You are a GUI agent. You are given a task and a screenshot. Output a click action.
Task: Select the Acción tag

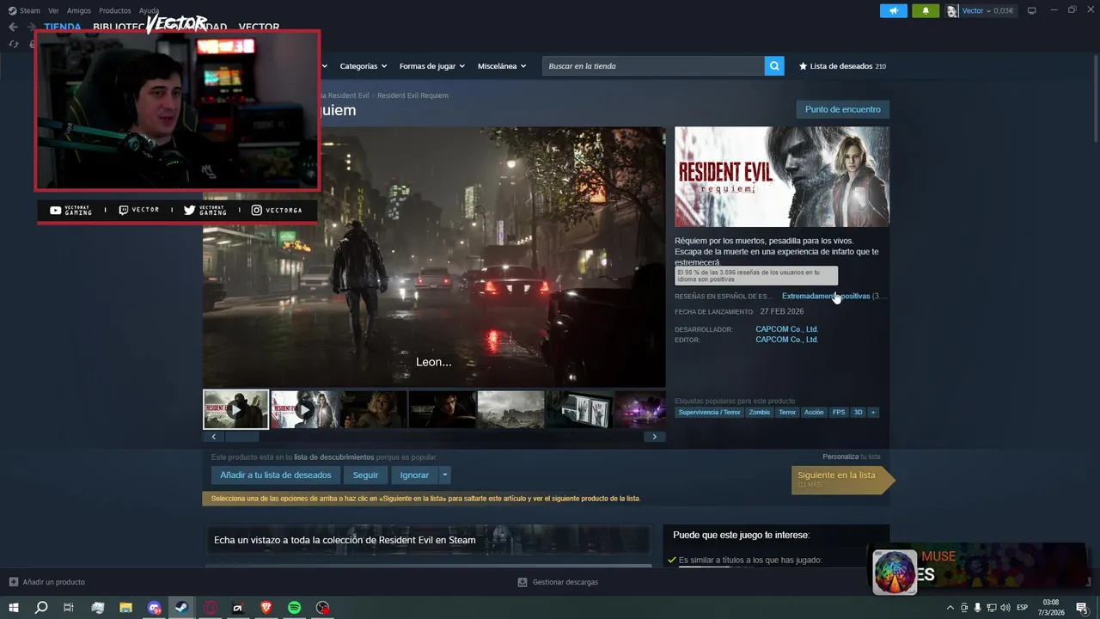point(814,413)
